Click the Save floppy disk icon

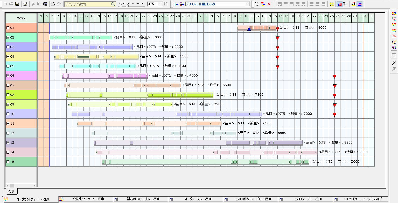[17, 4]
